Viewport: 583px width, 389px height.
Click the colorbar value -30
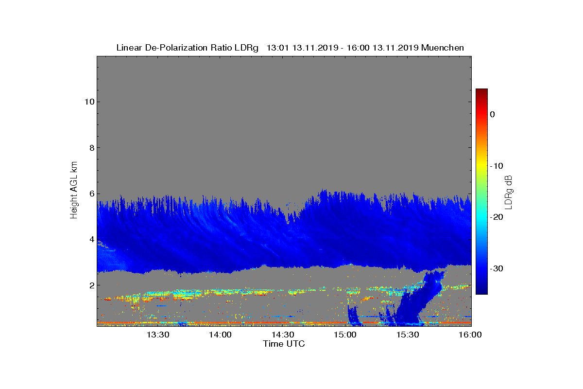coord(496,269)
